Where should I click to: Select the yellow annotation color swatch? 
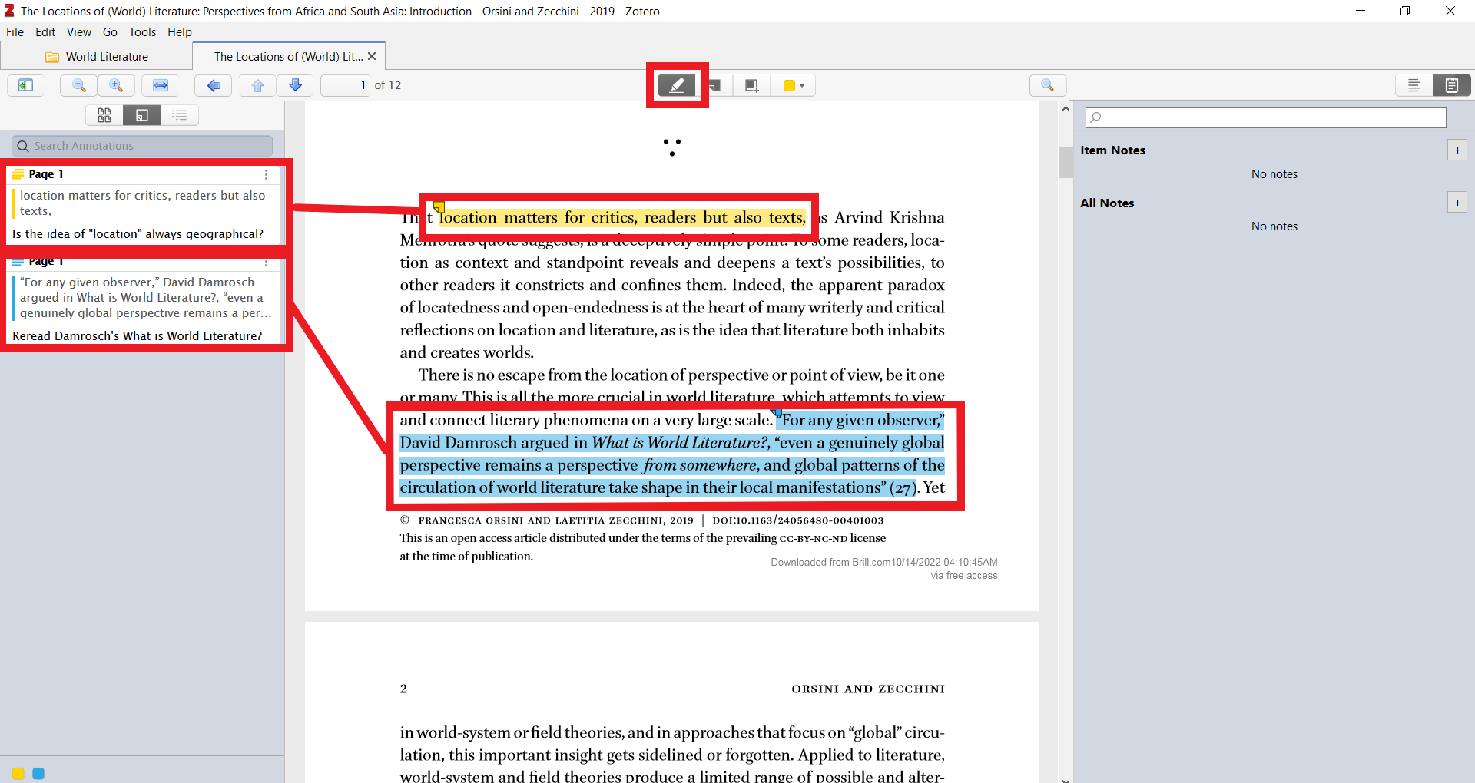point(17,774)
